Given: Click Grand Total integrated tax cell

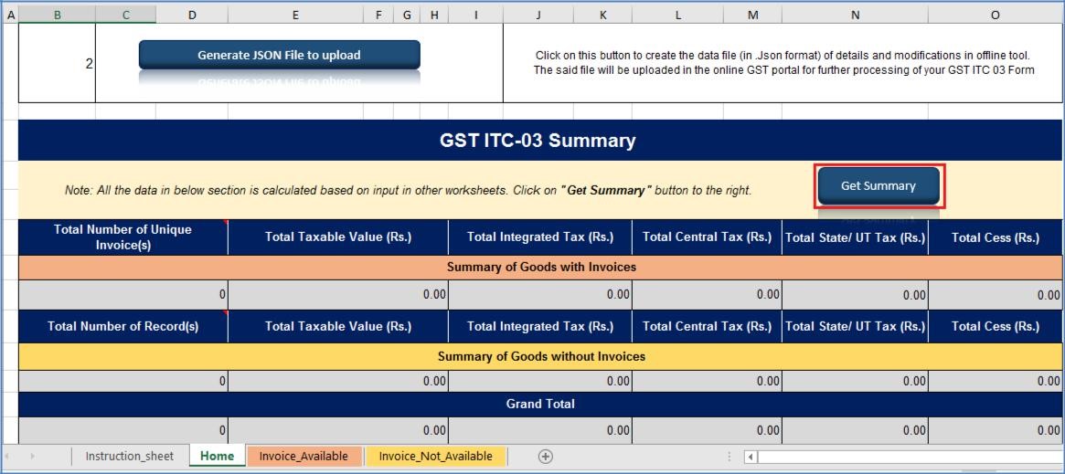Looking at the screenshot, I should 540,429.
